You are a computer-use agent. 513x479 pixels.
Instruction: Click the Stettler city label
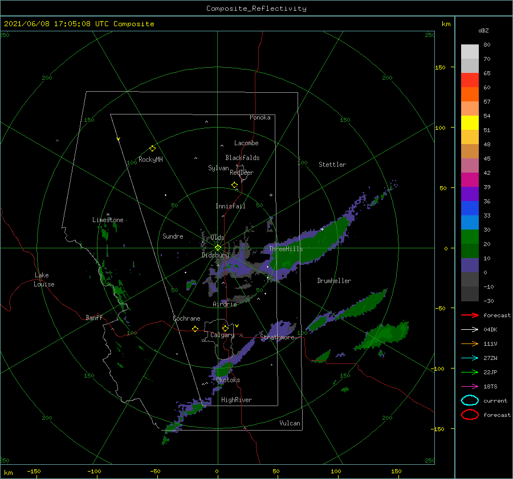coord(332,165)
